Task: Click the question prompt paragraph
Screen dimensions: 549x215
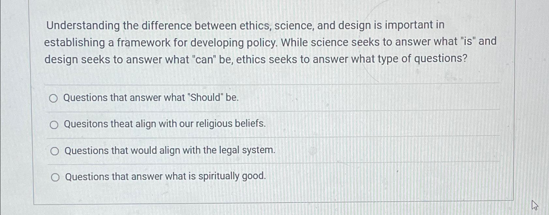Action: click(271, 42)
